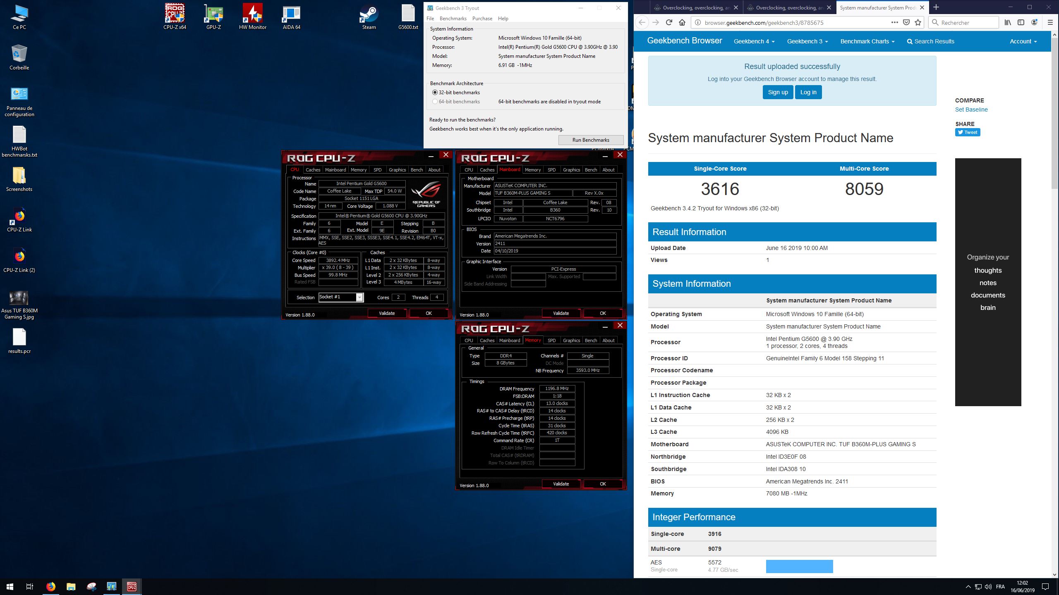Click the Firefox Rechercher search field
Image resolution: width=1059 pixels, height=595 pixels.
tap(964, 23)
